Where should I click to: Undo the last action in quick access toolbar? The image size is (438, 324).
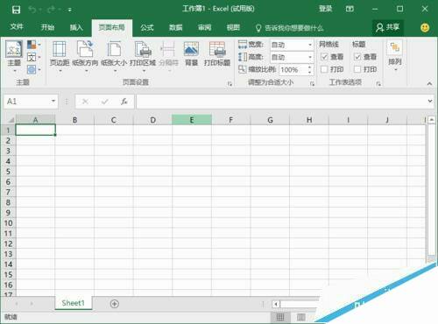(32, 10)
